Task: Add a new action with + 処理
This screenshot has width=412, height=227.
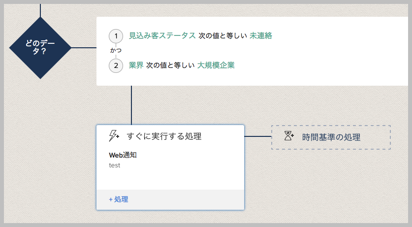Action: pyautogui.click(x=119, y=199)
